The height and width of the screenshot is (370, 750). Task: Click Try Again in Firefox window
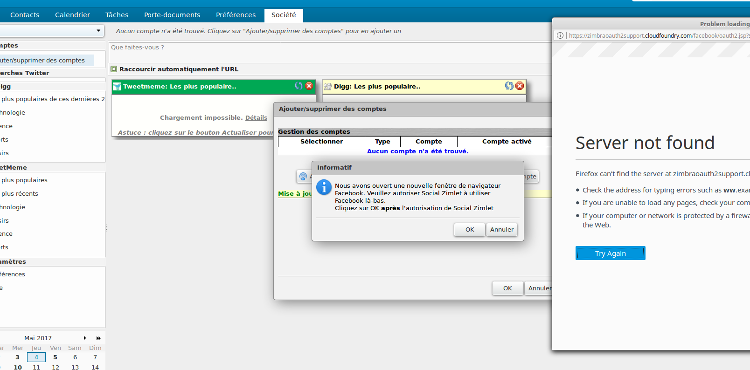point(611,253)
